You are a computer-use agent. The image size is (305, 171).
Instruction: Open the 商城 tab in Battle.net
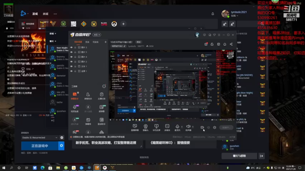click(x=45, y=14)
